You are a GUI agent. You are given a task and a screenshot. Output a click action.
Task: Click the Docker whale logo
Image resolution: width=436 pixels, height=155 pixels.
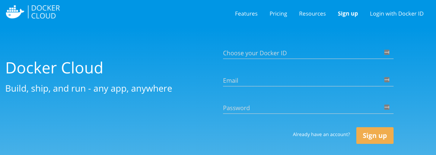[15, 12]
